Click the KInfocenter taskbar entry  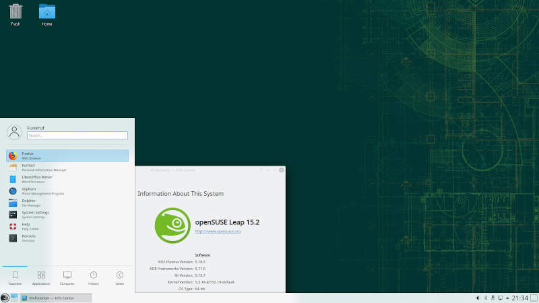coord(56,298)
